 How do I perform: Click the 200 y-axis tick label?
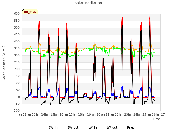coord(17,69)
